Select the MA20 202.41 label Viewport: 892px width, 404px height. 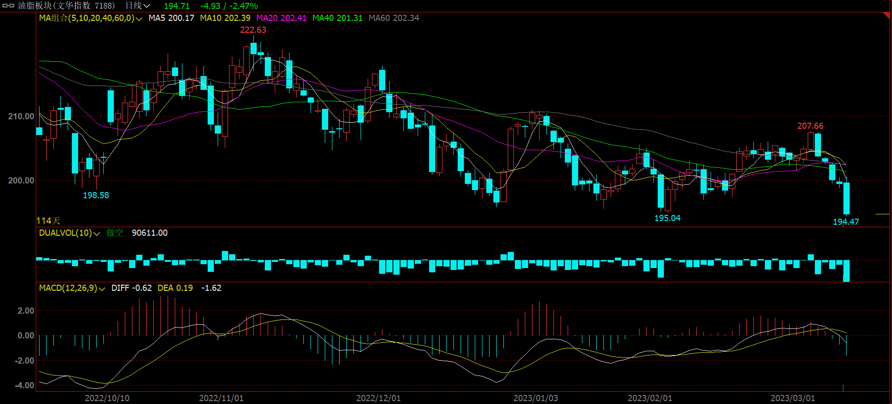pyautogui.click(x=281, y=18)
